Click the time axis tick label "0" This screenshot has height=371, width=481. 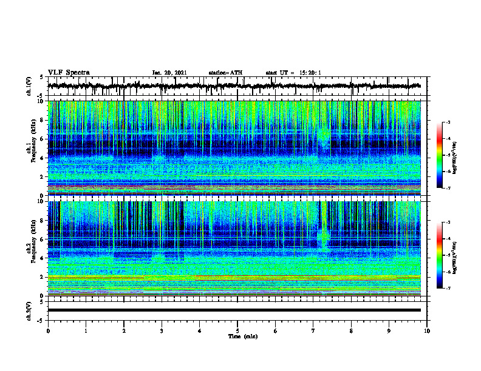pyautogui.click(x=48, y=331)
